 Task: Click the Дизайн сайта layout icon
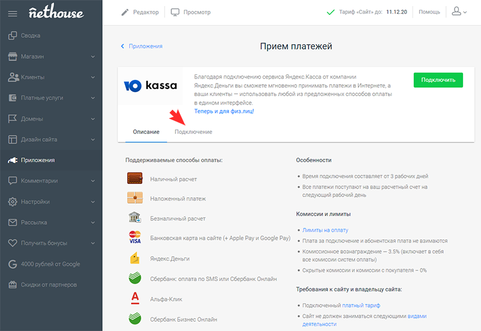pos(13,139)
